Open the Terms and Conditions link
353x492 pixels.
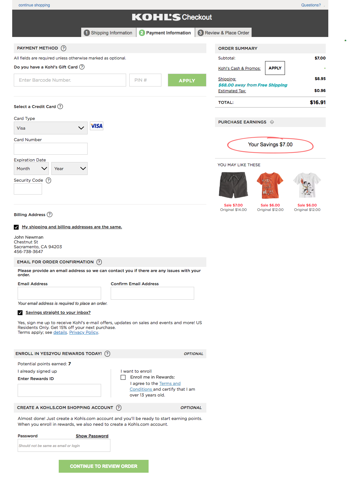[x=170, y=383]
